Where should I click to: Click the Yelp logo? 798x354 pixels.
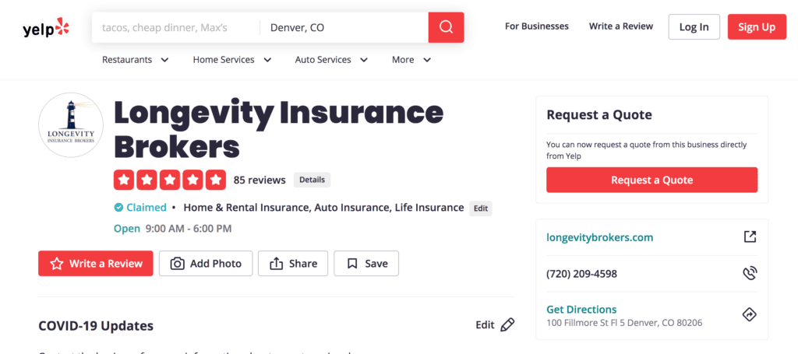(46, 28)
